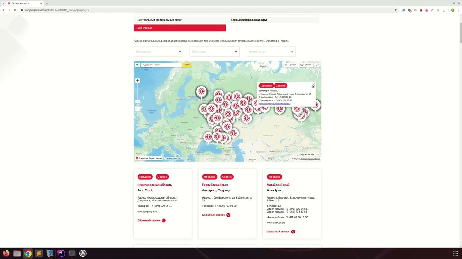Open the Все города dropdown

[214, 51]
